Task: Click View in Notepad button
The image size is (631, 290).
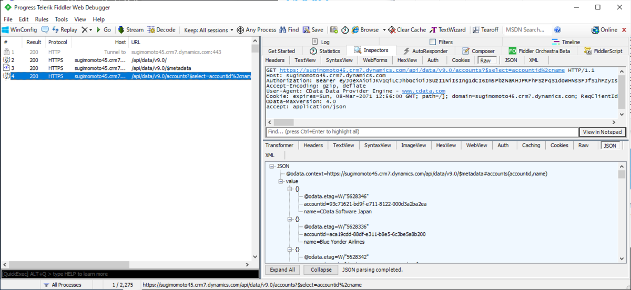Action: 603,132
